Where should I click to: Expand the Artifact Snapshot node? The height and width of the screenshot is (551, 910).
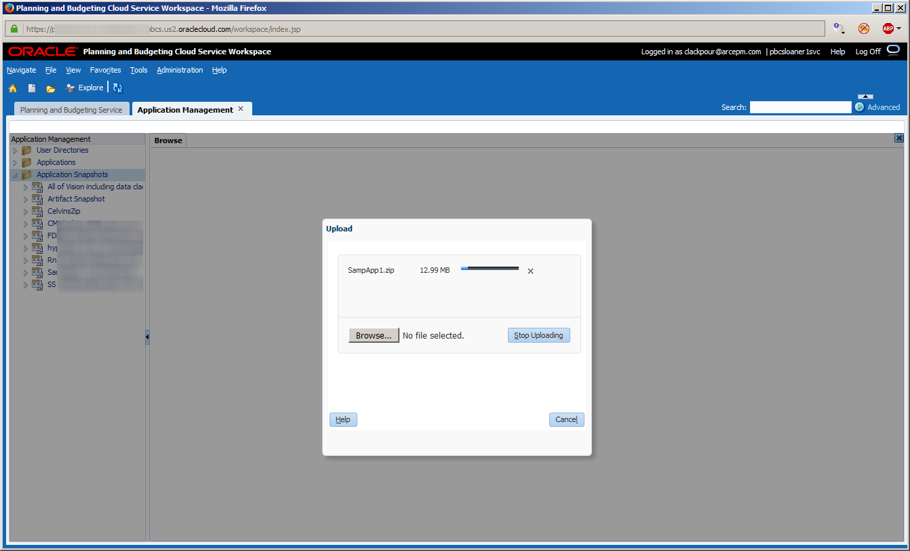26,199
